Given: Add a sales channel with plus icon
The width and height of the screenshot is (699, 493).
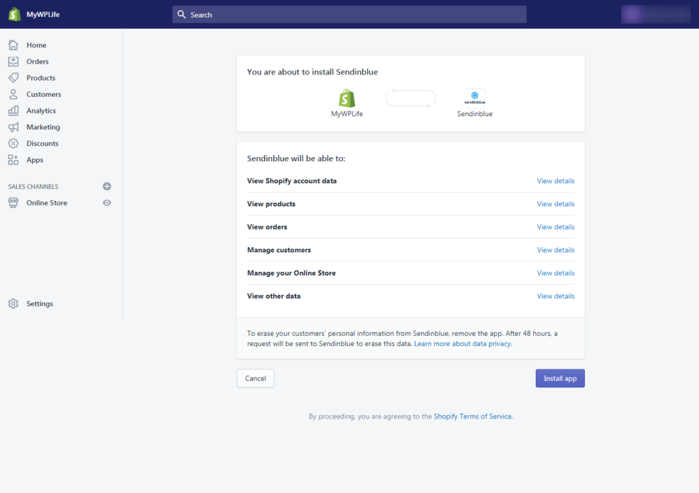Looking at the screenshot, I should pos(107,186).
